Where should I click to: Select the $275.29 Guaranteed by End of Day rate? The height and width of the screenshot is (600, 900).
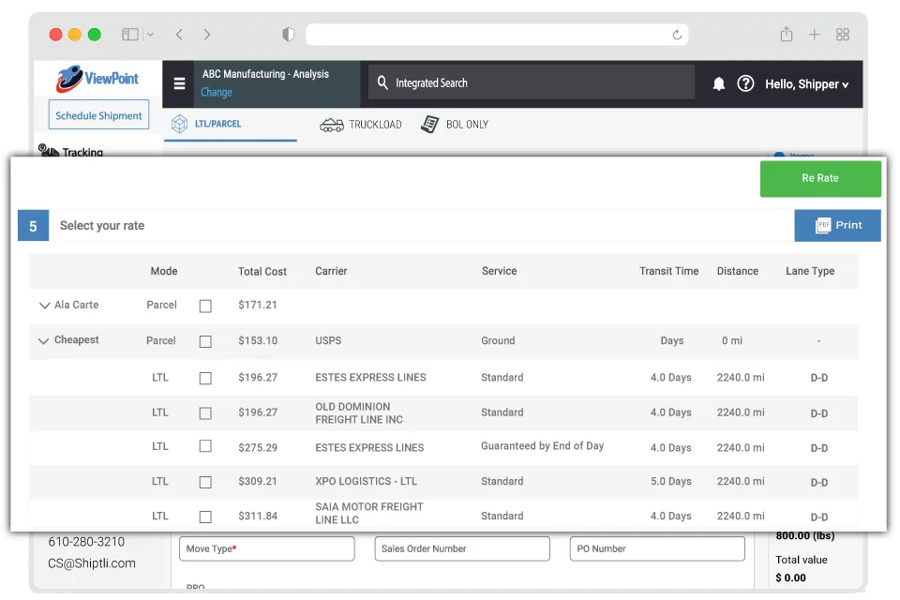[205, 446]
